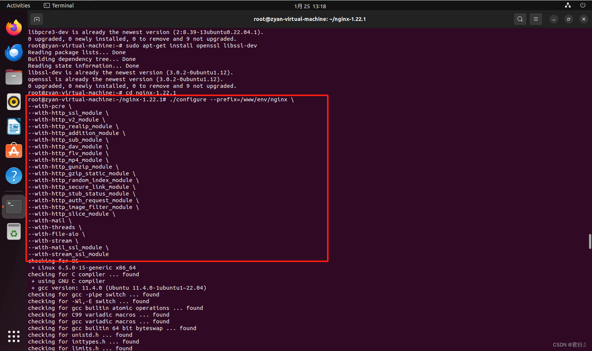Click the --with-http_realip_module line

73,126
